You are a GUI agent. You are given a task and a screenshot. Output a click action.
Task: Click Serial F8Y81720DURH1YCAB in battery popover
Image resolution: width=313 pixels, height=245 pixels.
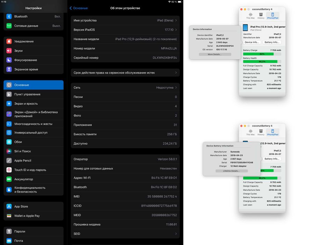point(241,163)
